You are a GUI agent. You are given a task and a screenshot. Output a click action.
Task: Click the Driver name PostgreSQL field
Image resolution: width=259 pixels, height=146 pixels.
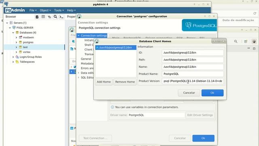(156, 115)
